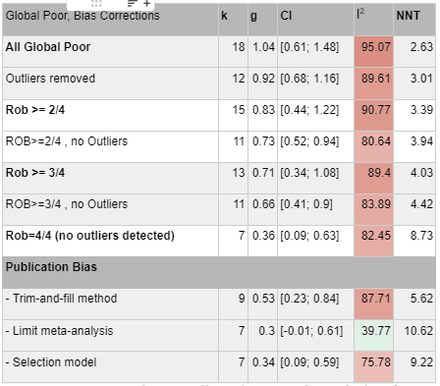Click the column drag handle dots icon
Image resolution: width=440 pixels, height=386 pixels.
pyautogui.click(x=96, y=4)
